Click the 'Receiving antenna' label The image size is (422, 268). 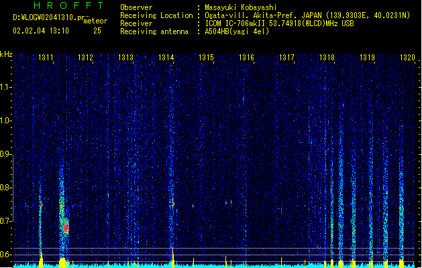pyautogui.click(x=154, y=31)
